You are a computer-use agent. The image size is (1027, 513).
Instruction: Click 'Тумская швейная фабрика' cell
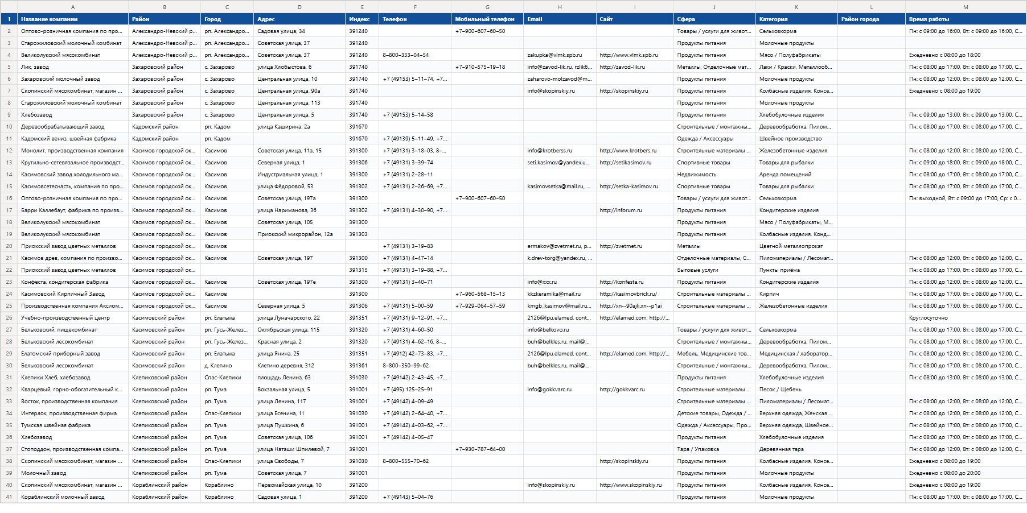coord(73,425)
